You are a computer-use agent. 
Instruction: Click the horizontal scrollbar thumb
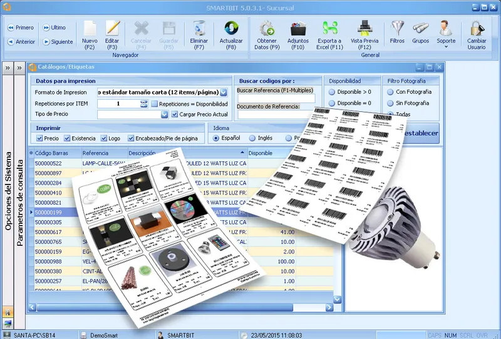[x=165, y=307]
